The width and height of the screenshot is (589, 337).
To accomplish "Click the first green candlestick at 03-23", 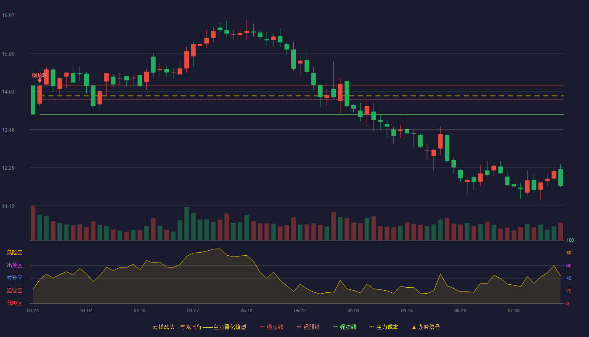I will coord(33,100).
